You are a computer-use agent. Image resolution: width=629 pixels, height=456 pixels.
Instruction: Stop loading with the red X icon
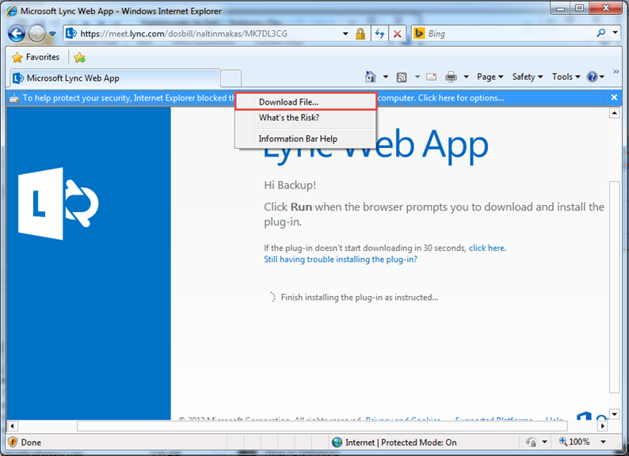(397, 34)
